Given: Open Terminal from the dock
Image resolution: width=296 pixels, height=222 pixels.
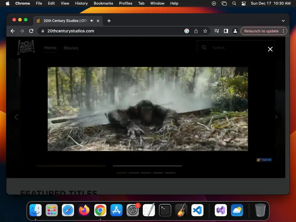Looking at the screenshot, I should tap(165, 210).
